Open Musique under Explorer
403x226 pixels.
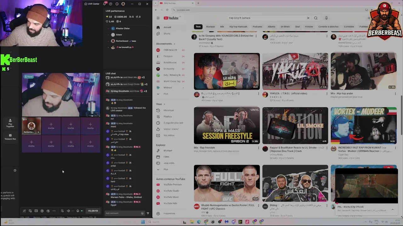click(x=170, y=151)
